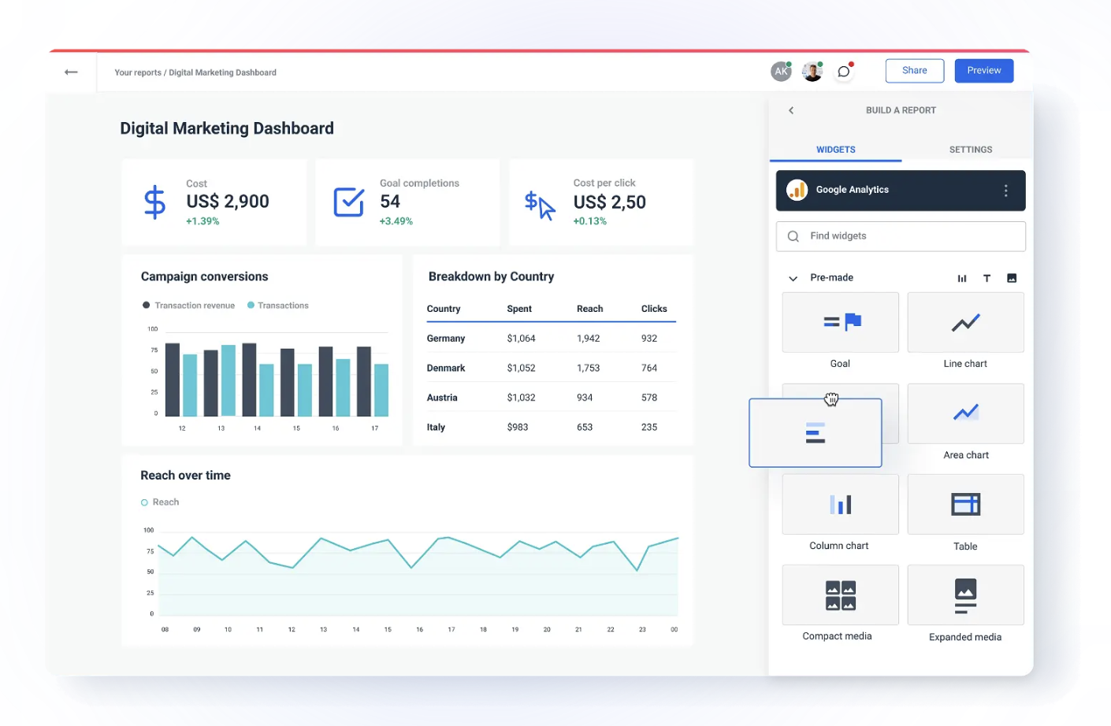
Task: Filter widgets by chart type icon
Action: [x=962, y=278]
